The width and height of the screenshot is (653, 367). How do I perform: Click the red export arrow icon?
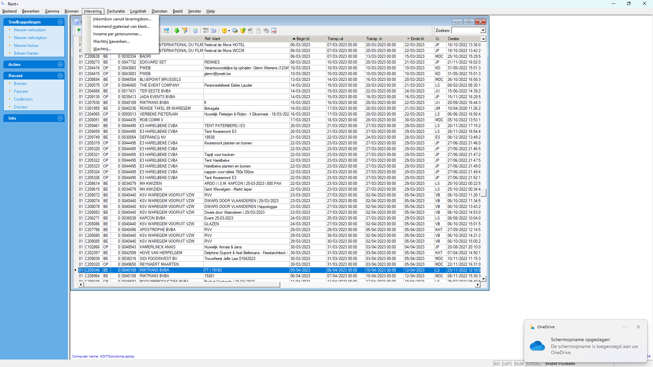click(274, 31)
